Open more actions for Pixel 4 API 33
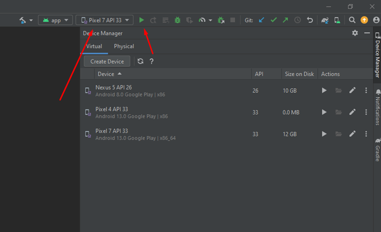Image resolution: width=381 pixels, height=232 pixels. [x=366, y=112]
